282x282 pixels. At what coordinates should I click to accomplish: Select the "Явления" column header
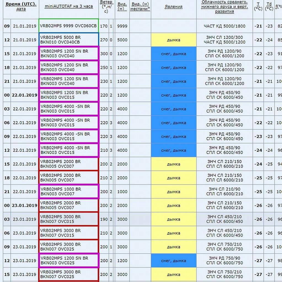click(x=173, y=7)
